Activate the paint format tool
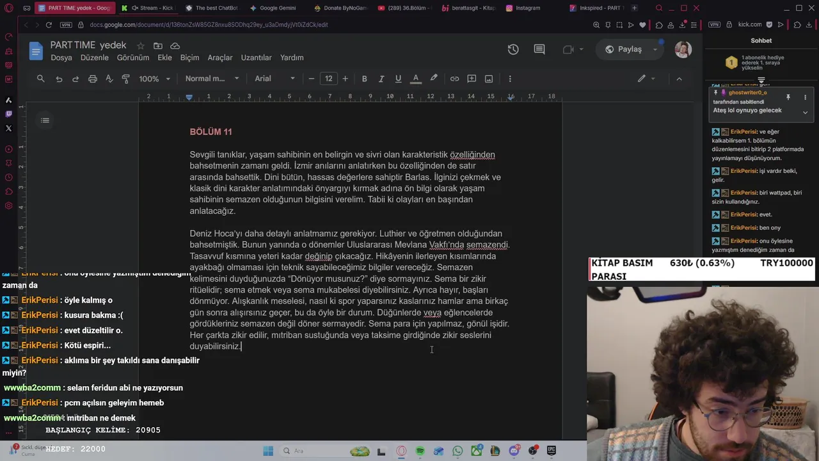Viewport: 819px width, 461px height. click(126, 79)
